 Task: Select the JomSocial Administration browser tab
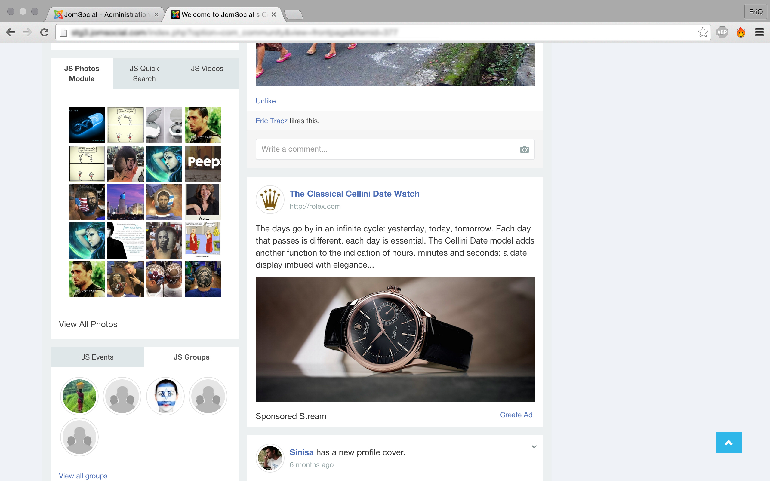pyautogui.click(x=106, y=15)
